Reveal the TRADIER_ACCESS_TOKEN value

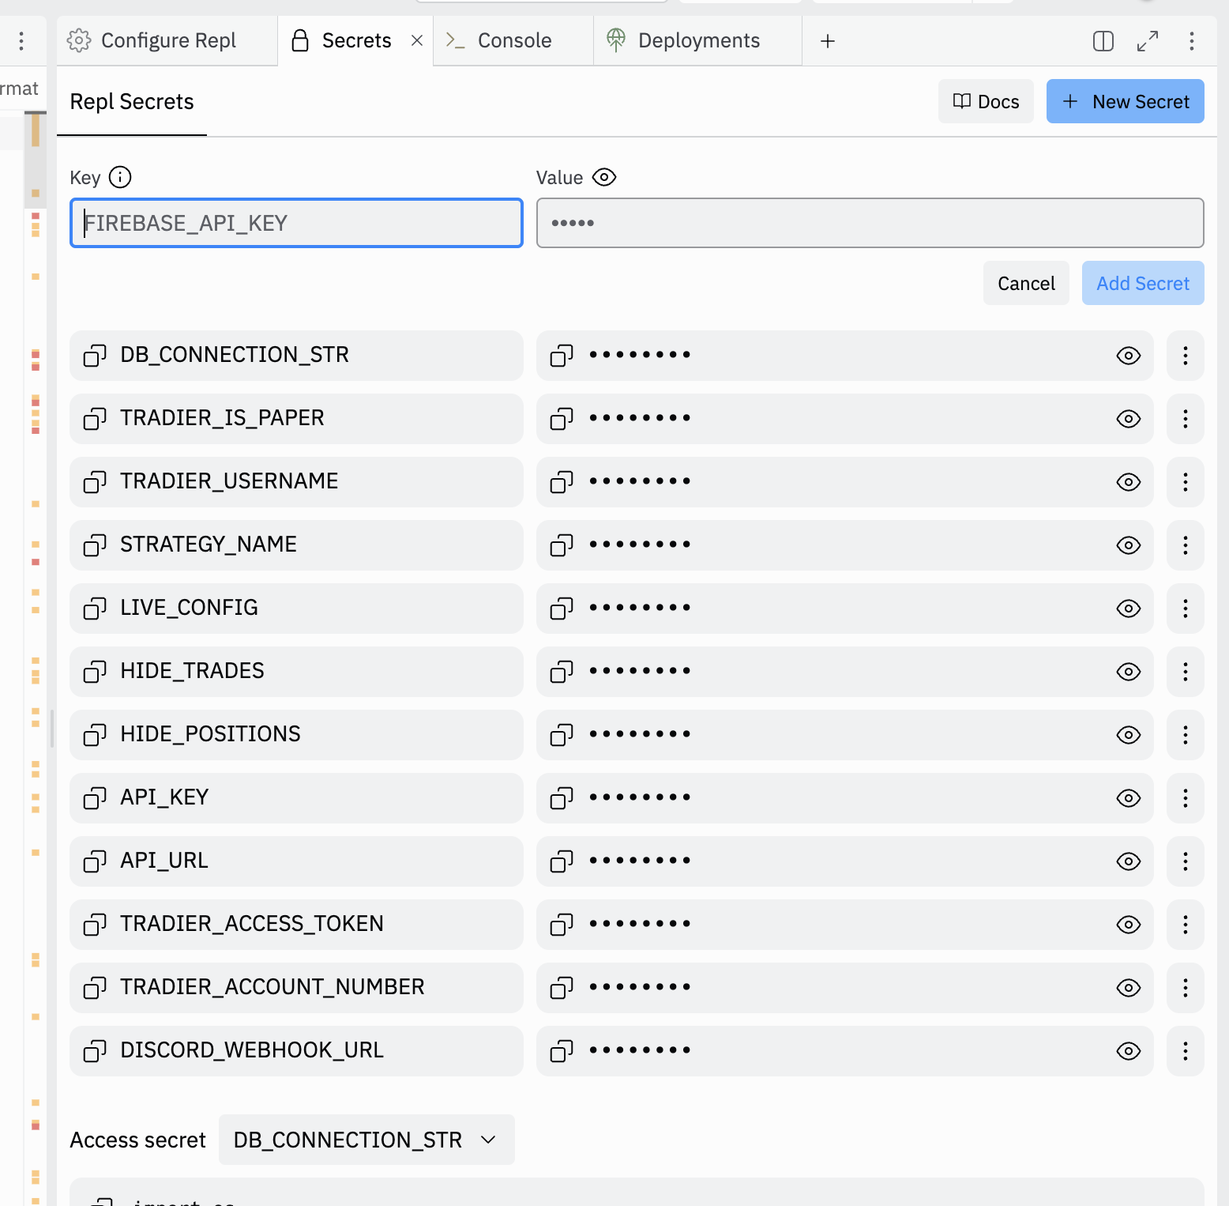pyautogui.click(x=1128, y=925)
